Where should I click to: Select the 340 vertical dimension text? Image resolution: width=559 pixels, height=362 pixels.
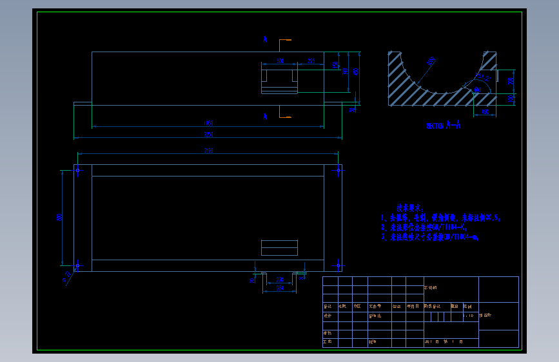pos(345,71)
